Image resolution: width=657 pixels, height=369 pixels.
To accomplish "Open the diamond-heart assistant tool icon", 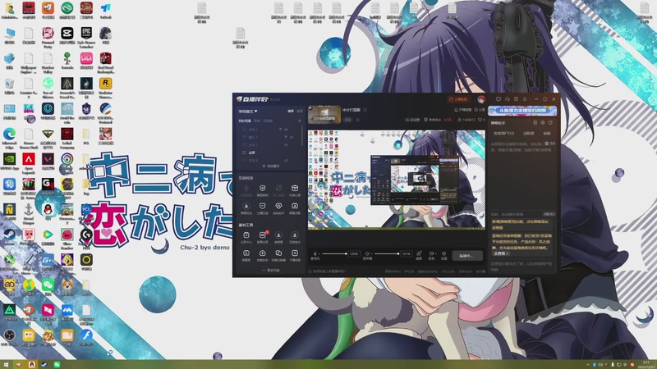I will pos(278,206).
